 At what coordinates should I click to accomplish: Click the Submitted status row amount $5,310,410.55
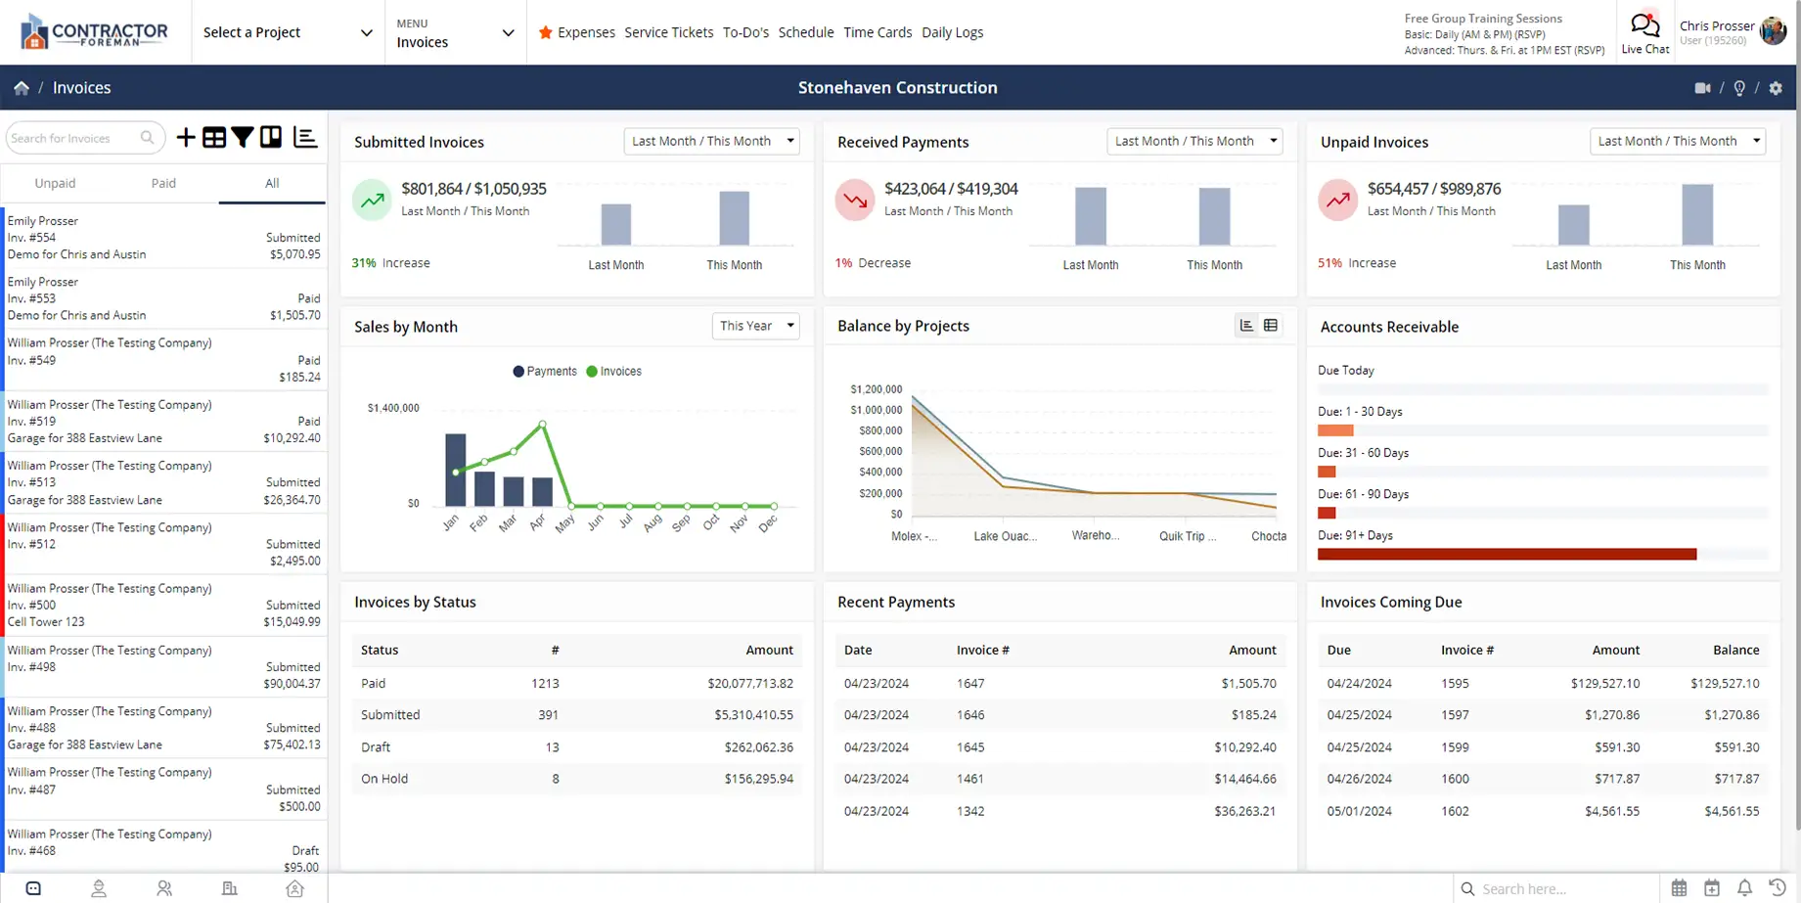753,715
